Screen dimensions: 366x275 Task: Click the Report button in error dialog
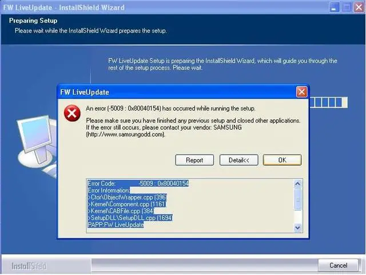194,160
